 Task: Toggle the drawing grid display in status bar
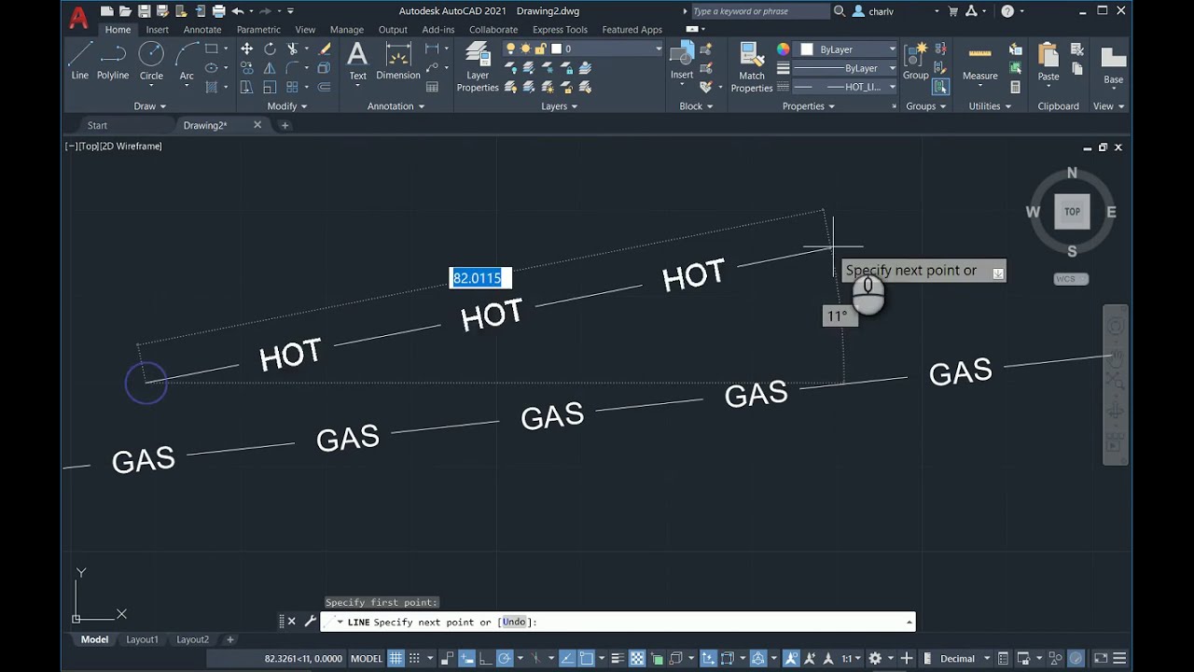pyautogui.click(x=396, y=658)
